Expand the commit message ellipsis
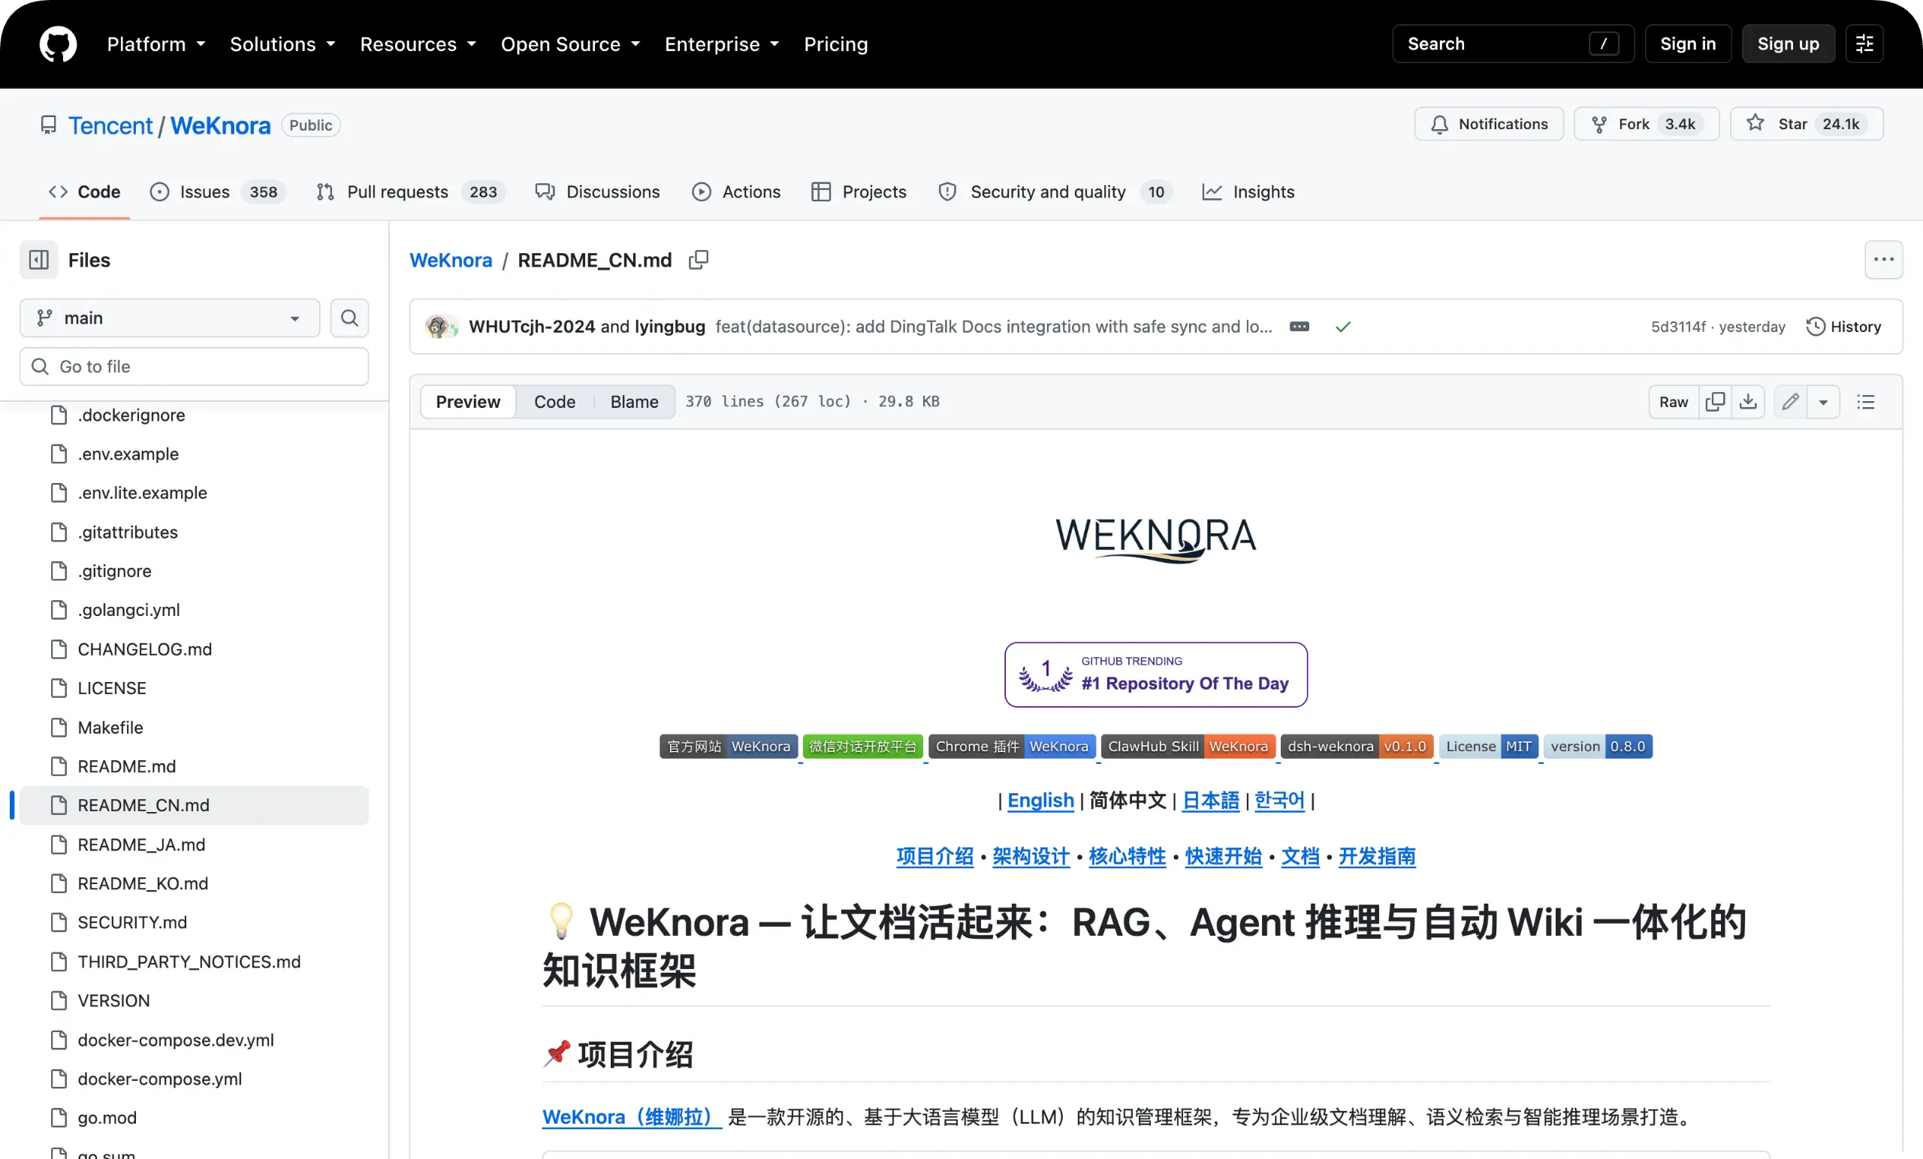 [1300, 326]
